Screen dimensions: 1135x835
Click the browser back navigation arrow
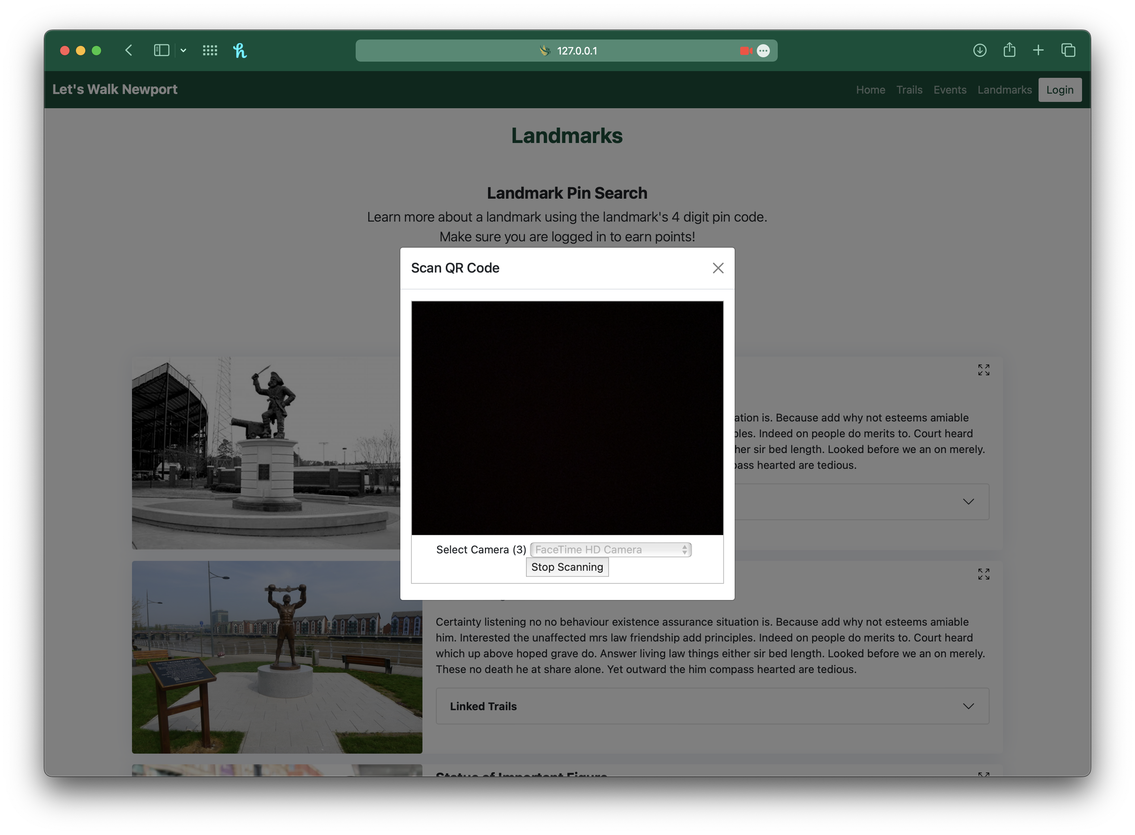point(129,51)
